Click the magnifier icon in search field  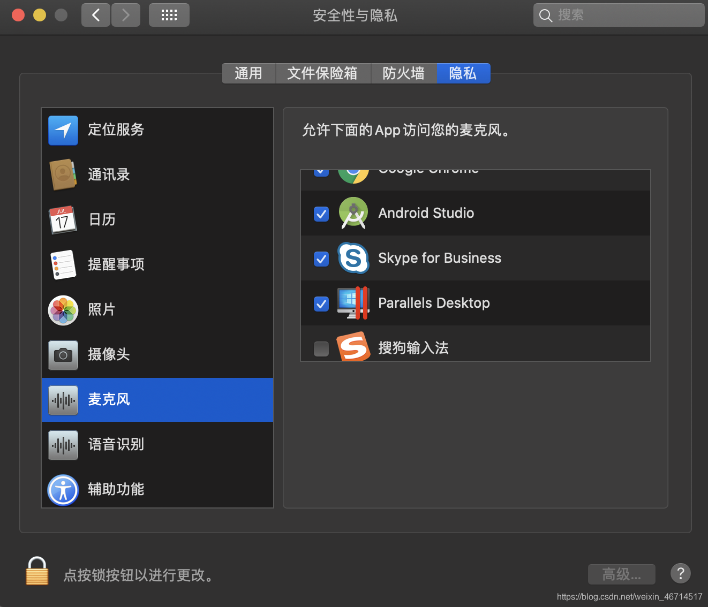(545, 16)
